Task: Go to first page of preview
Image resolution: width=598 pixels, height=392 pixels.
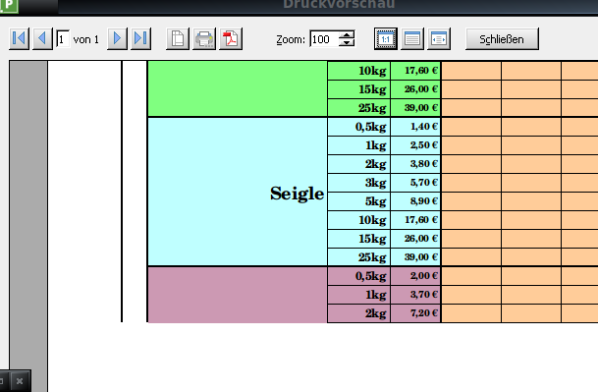Action: pos(19,38)
